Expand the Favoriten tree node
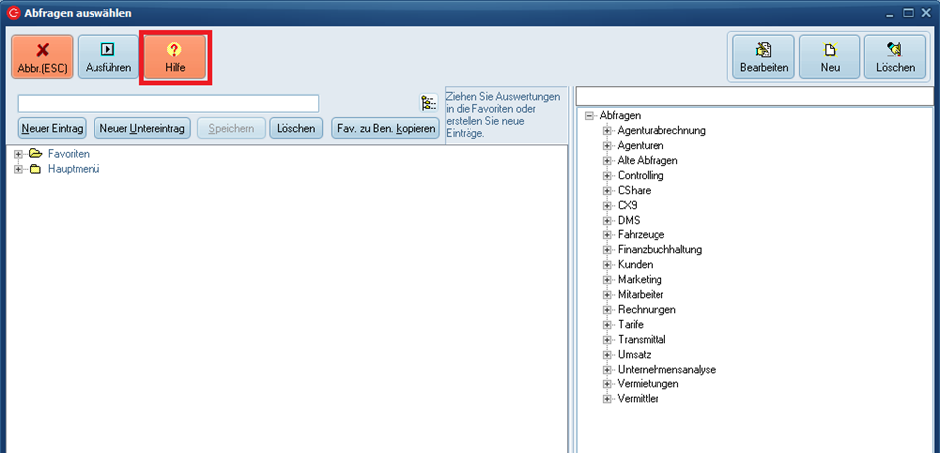The height and width of the screenshot is (453, 940). [18, 154]
